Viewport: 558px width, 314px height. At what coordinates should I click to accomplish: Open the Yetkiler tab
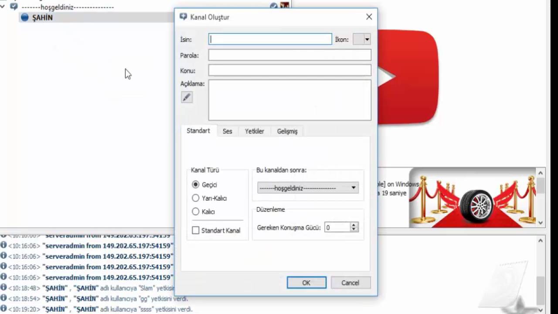(255, 131)
